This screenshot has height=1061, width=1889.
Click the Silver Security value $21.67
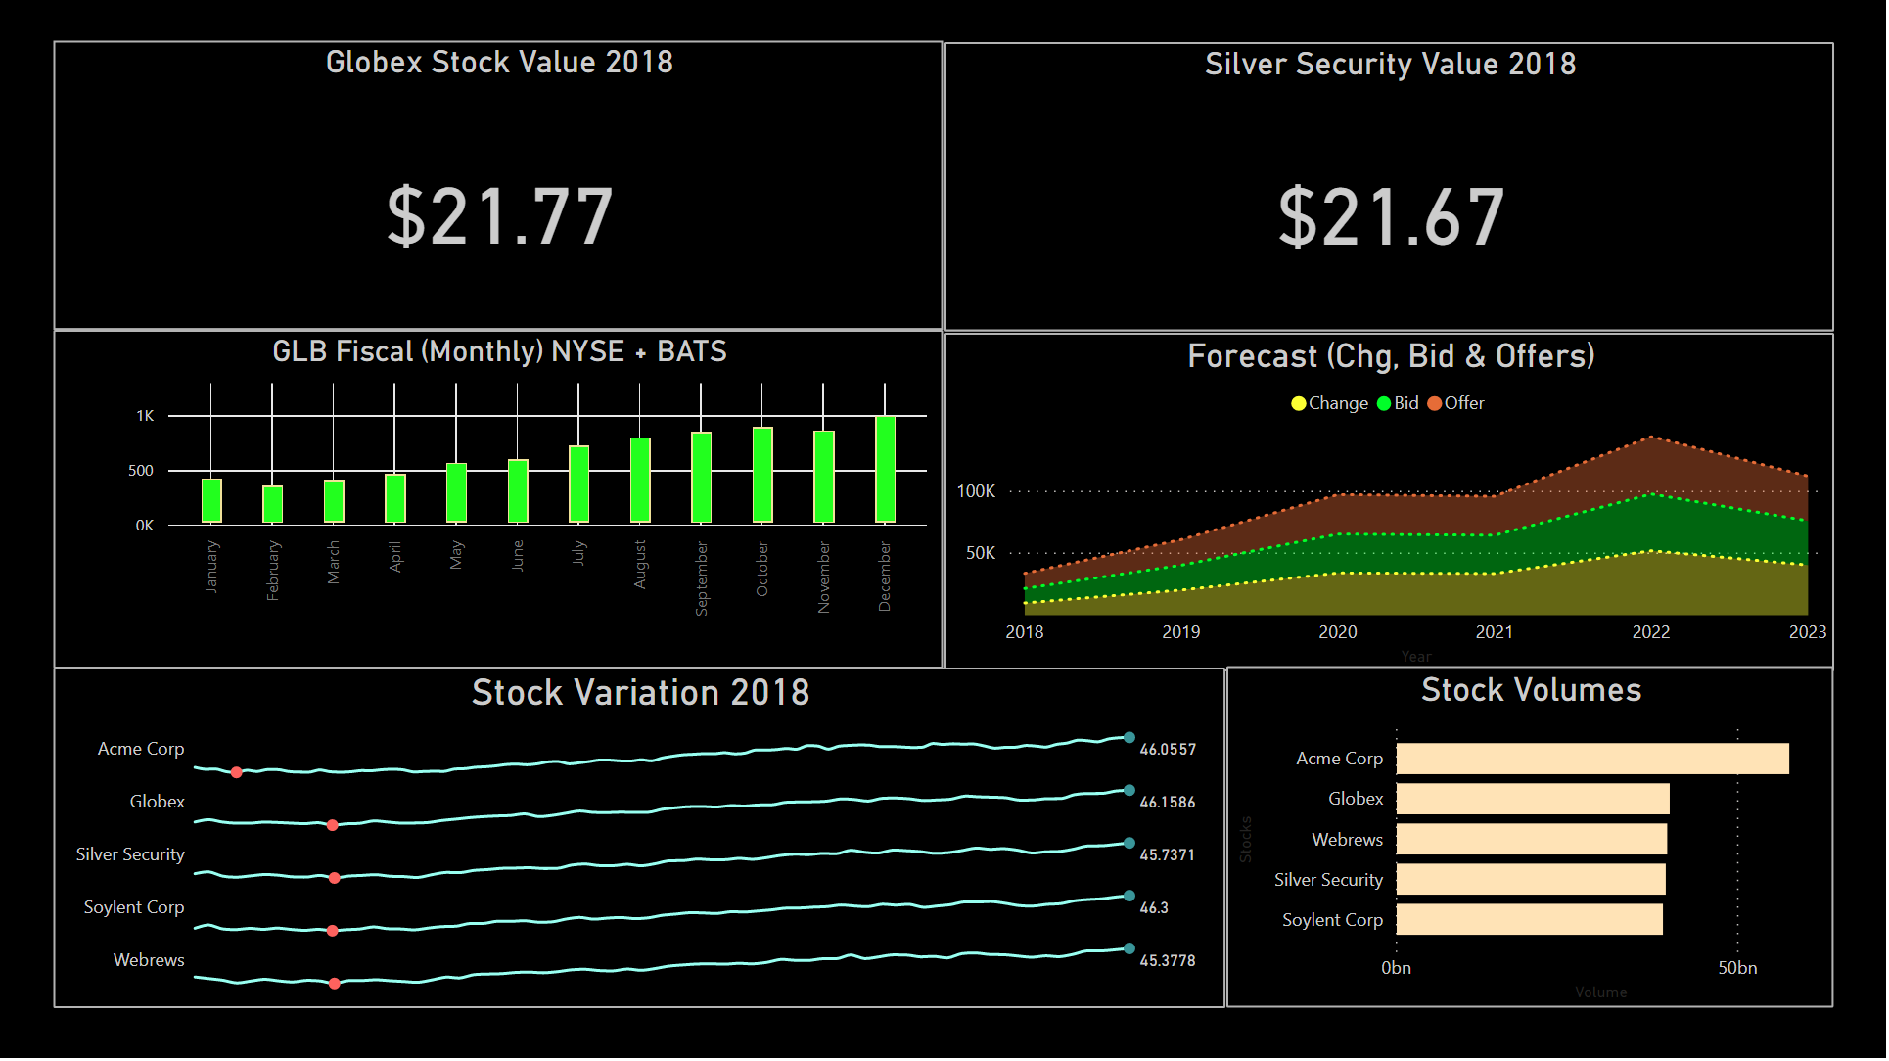(x=1391, y=217)
